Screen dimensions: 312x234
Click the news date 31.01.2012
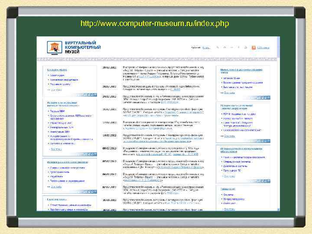tap(109, 200)
